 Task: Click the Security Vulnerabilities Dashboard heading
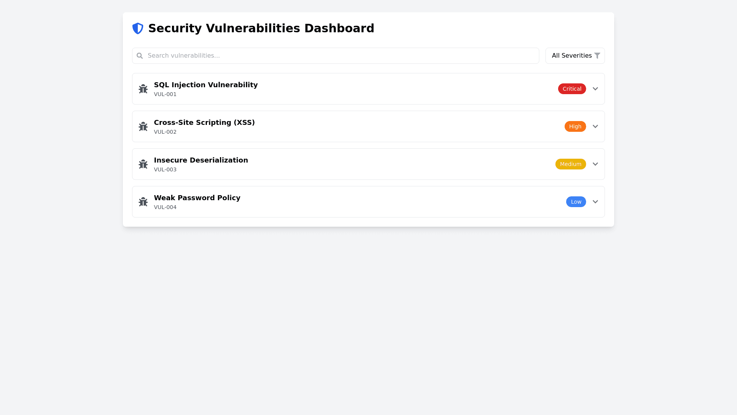pos(261,28)
